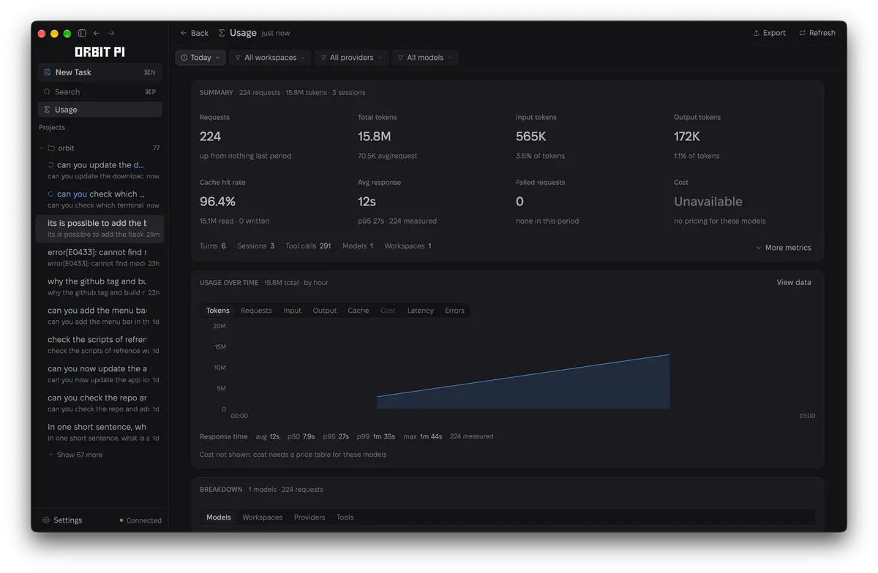Select the Providers tab in Breakdown
This screenshot has width=878, height=573.
click(309, 517)
